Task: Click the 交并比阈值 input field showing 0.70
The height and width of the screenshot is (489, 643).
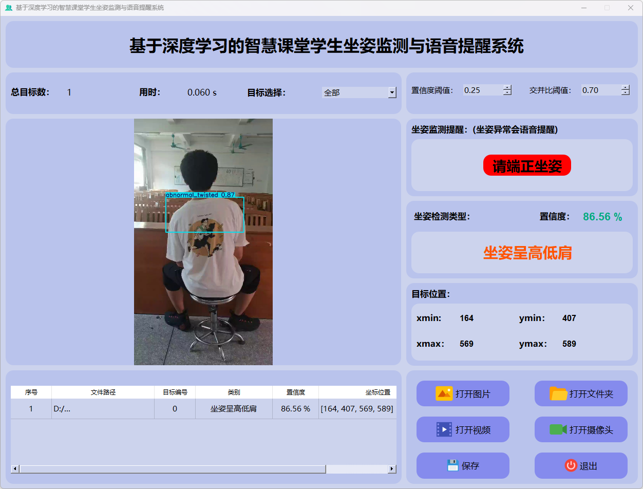Action: point(601,90)
